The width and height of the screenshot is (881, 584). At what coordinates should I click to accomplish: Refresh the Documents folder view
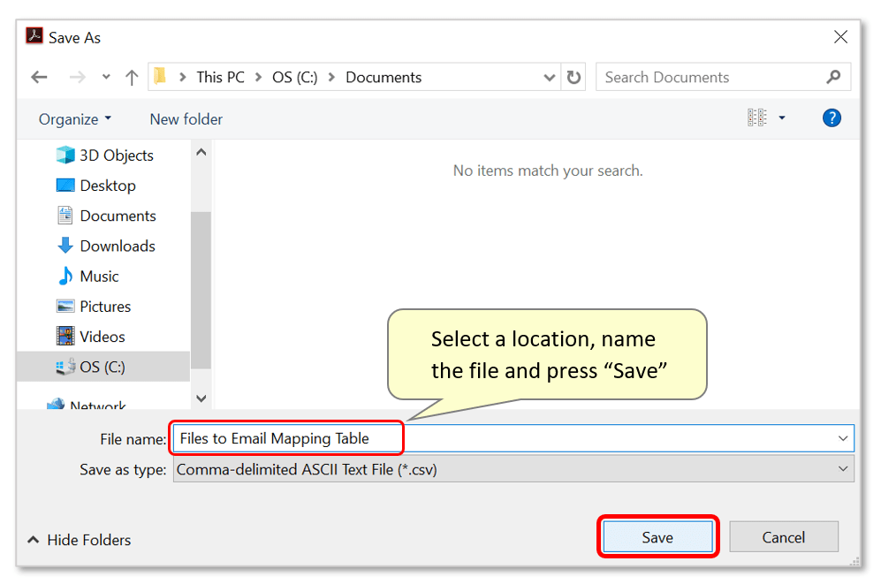click(x=573, y=77)
